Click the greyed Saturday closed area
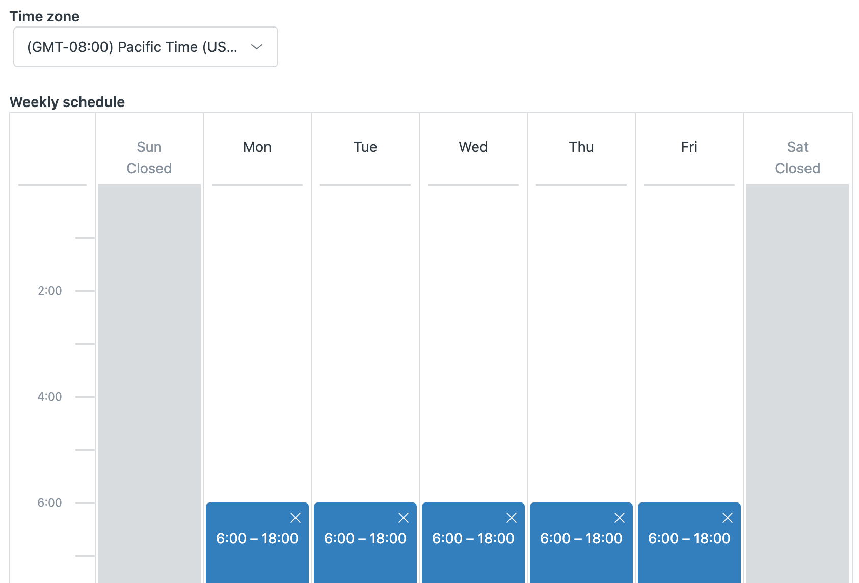This screenshot has height=583, width=859. [x=797, y=357]
